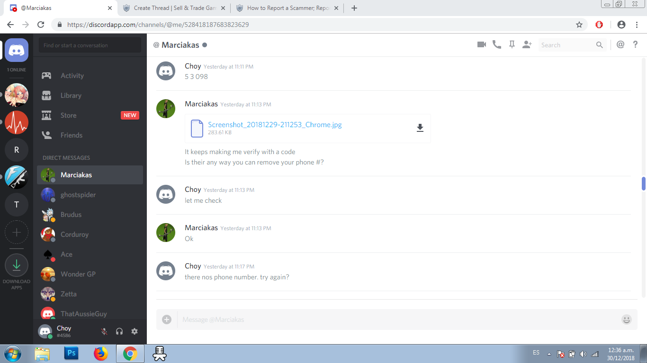Click Marciakas avatar on the attachment message
The image size is (647, 363).
click(x=166, y=109)
